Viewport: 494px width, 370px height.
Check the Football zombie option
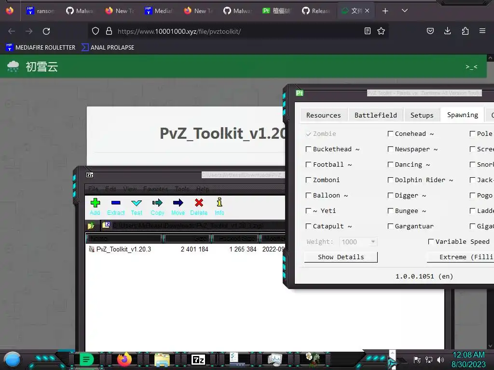308,165
